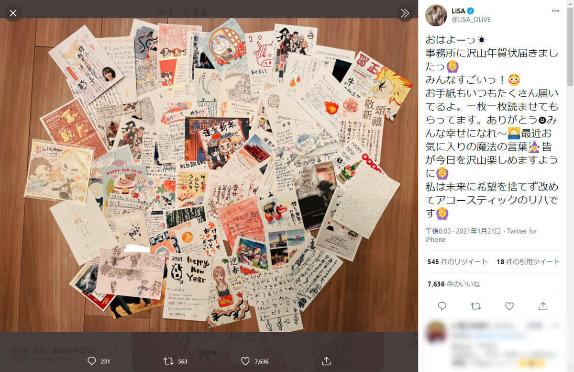Open the three-dot more options menu

555,11
